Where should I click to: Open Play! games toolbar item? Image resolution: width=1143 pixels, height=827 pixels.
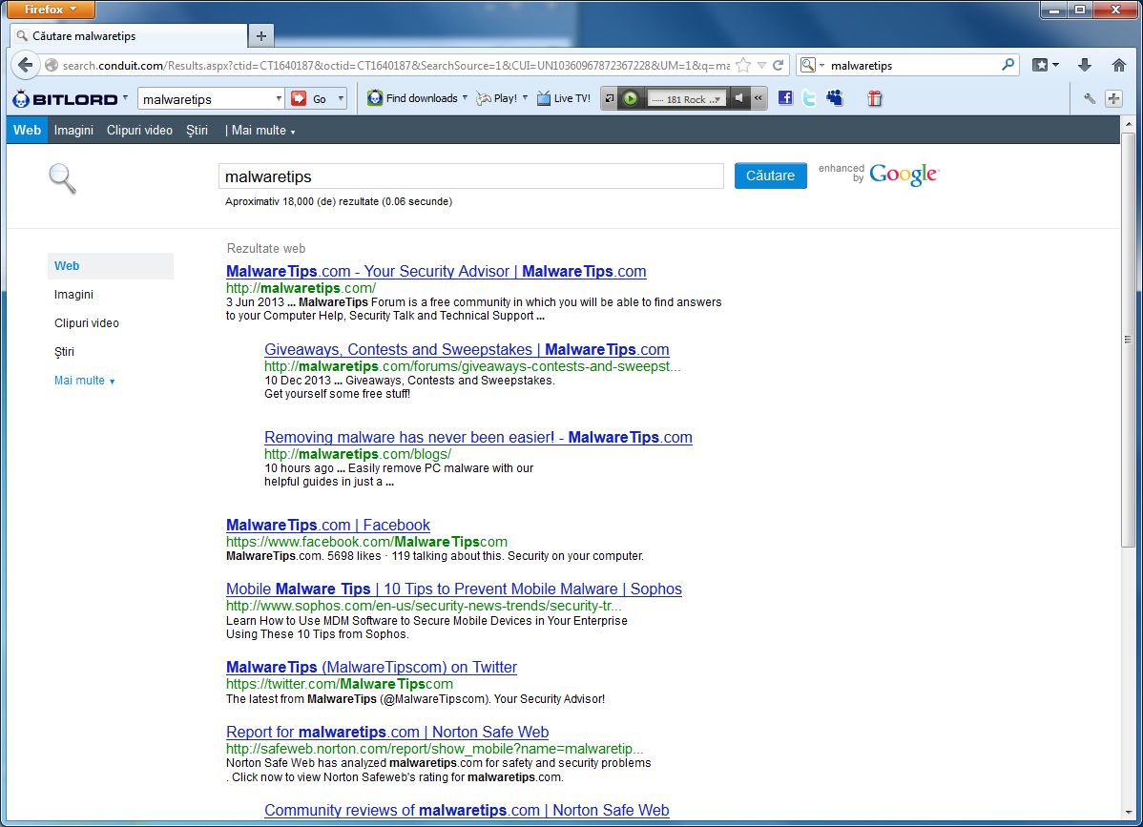coord(496,98)
